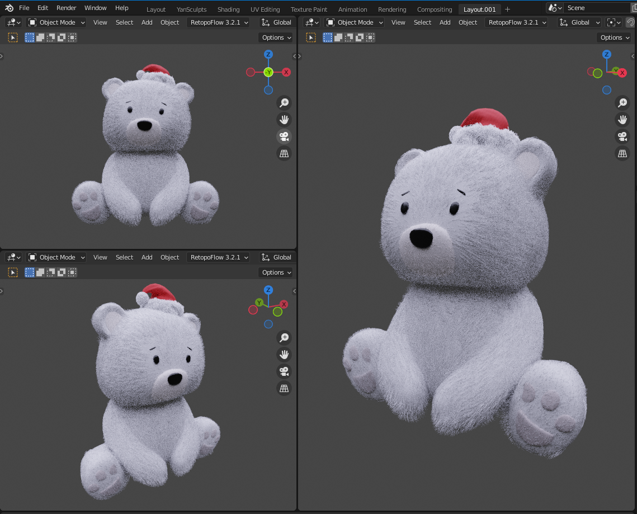The width and height of the screenshot is (637, 514).
Task: Choose Set selection mode in bottom-left viewport
Action: pyautogui.click(x=30, y=272)
